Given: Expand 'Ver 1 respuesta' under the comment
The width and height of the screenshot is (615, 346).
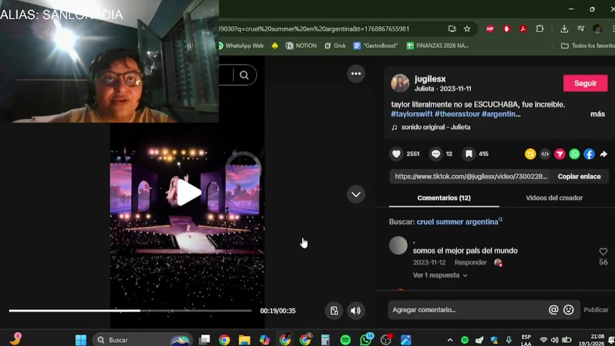Looking at the screenshot, I should tap(440, 275).
